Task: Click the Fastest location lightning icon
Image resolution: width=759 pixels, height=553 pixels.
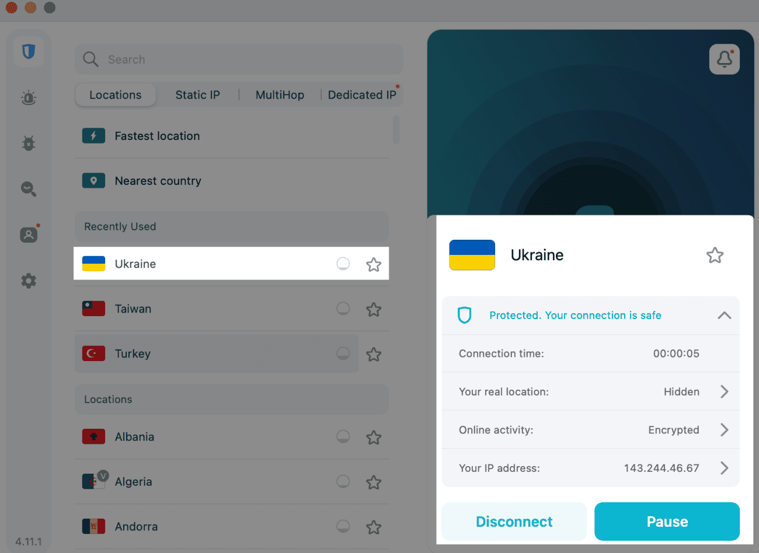Action: point(93,135)
